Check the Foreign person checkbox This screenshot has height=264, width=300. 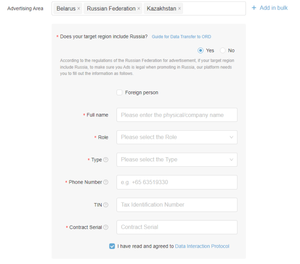[119, 92]
